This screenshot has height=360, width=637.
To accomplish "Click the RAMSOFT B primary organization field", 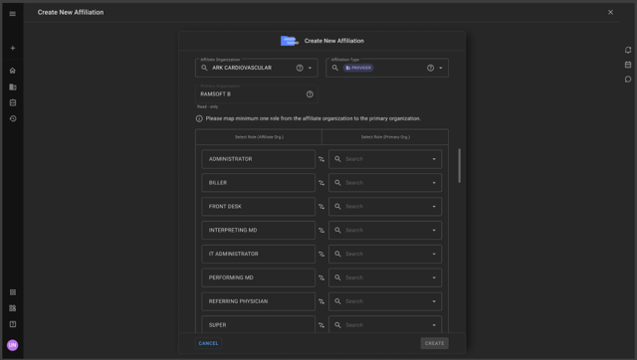I will pos(257,94).
